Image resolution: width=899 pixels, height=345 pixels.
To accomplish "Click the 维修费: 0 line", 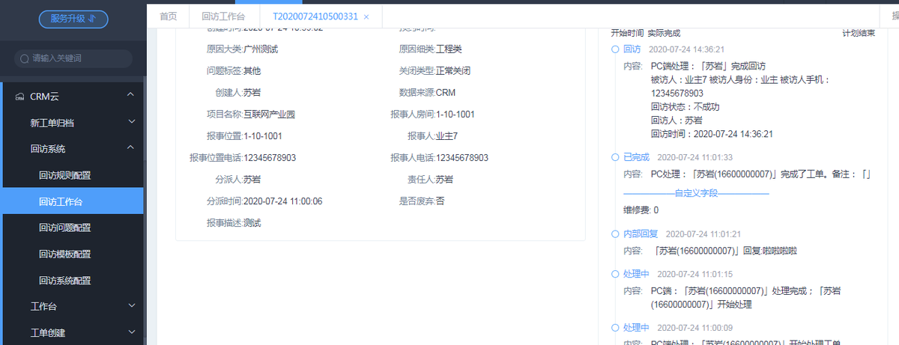I will 641,210.
